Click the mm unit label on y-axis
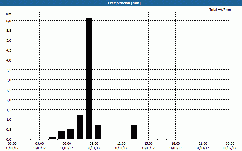The image size is (242, 151). point(9,14)
